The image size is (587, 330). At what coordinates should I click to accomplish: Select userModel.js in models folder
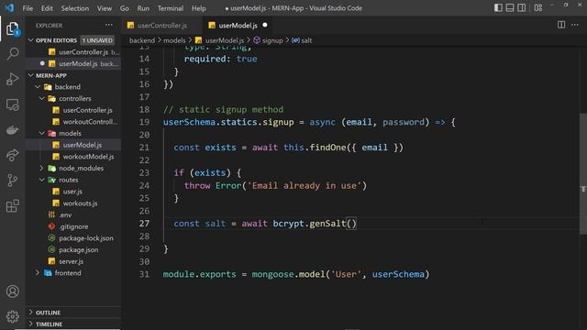(73, 145)
